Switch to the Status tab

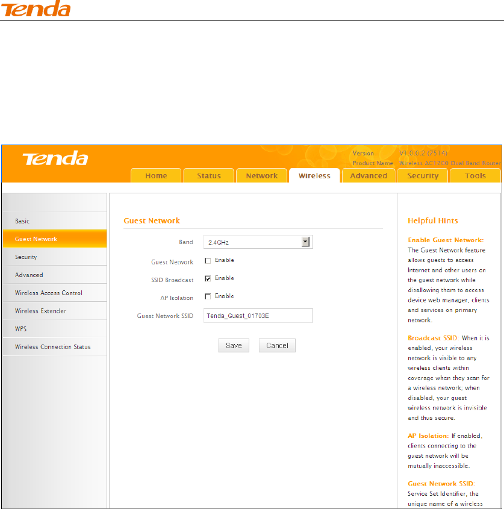(209, 176)
